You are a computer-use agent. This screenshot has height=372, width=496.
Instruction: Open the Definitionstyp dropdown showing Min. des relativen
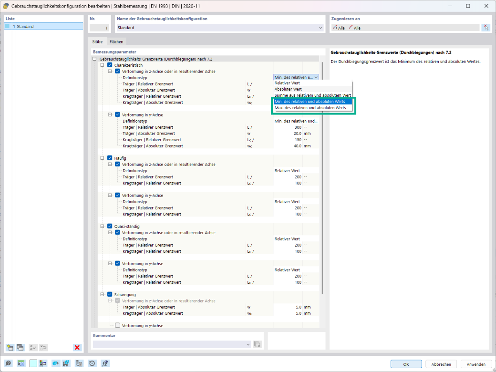tap(296, 77)
